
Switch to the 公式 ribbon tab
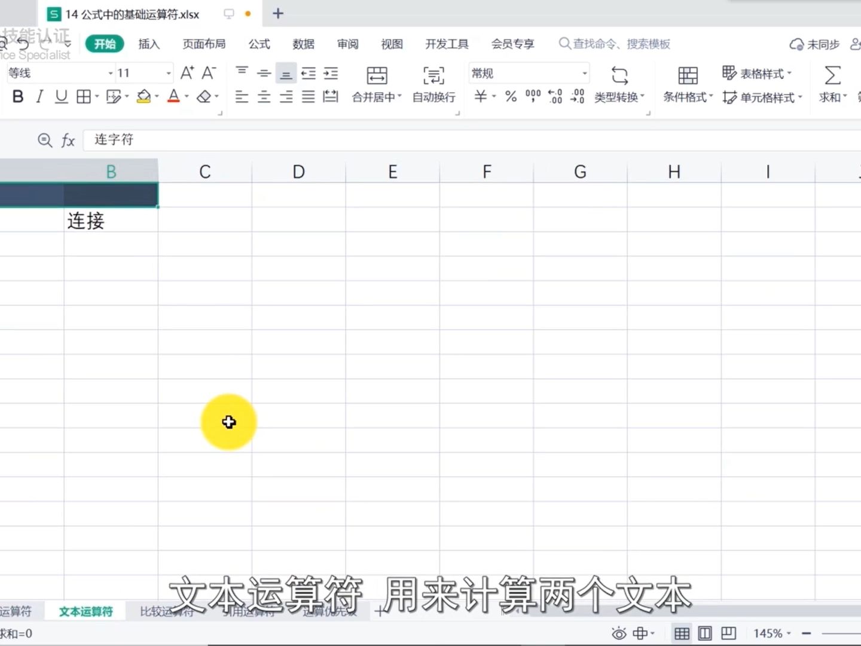[258, 44]
